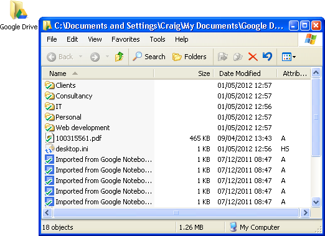Click the 18 objects status text
325x236 pixels.
coord(58,227)
